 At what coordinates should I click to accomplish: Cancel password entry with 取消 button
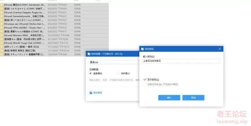[193, 98]
